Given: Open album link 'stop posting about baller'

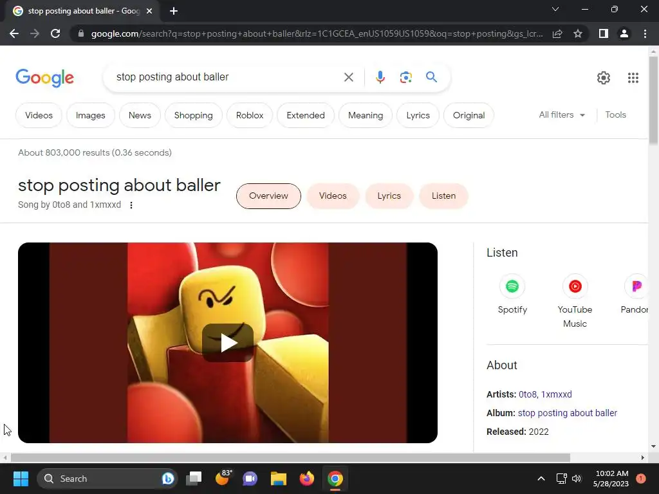Looking at the screenshot, I should tap(568, 413).
